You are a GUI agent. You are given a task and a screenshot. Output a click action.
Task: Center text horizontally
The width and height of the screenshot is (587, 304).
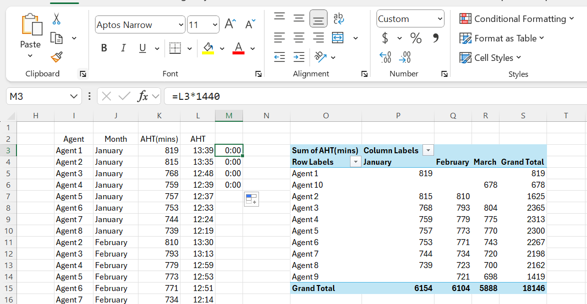[x=298, y=38]
